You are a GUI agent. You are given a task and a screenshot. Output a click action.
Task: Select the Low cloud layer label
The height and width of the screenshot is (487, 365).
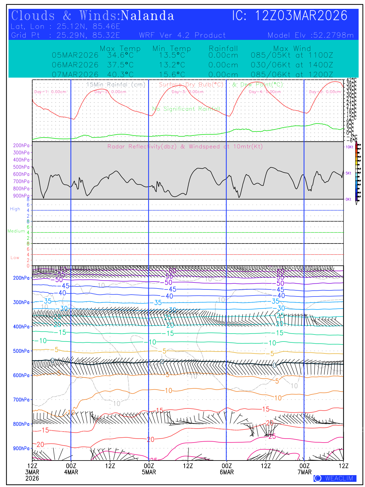click(x=15, y=258)
